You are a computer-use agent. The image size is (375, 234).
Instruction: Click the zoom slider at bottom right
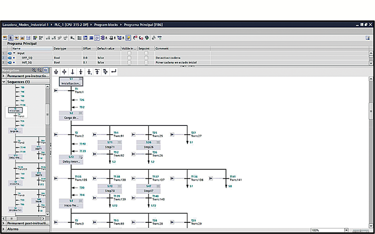pos(360,230)
